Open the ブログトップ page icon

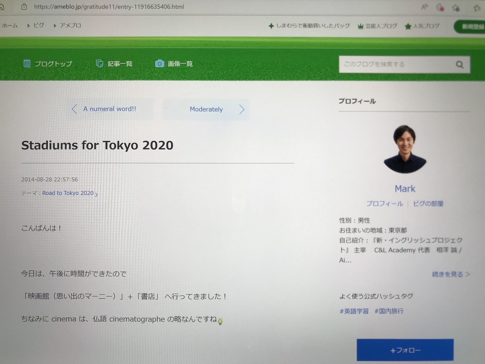tap(27, 63)
